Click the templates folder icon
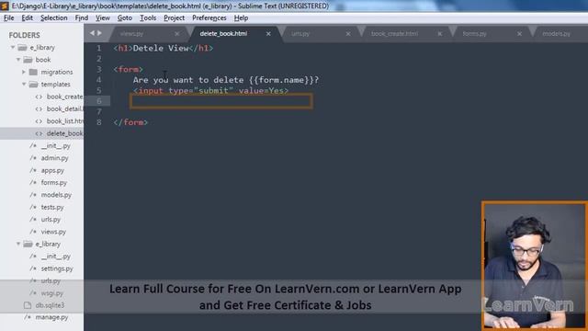 (x=33, y=84)
